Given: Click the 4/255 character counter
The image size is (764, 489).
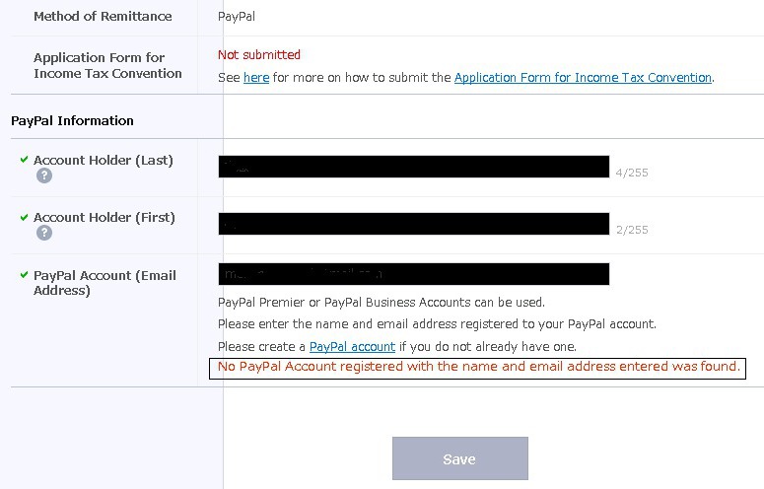Looking at the screenshot, I should point(632,173).
